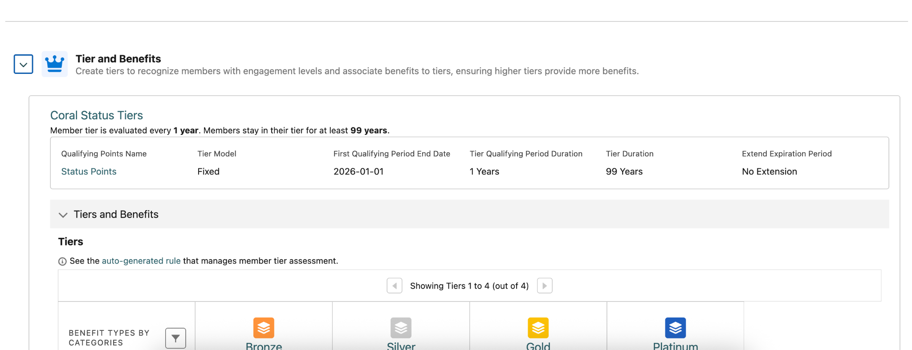
Task: Collapse the Tiers and Benefits accordion
Action: [x=63, y=215]
